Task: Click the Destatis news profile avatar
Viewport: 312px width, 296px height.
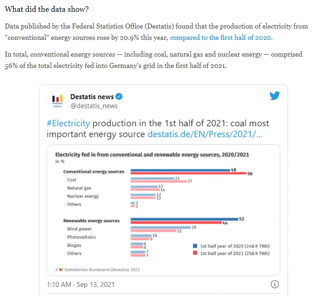Action: [x=58, y=101]
